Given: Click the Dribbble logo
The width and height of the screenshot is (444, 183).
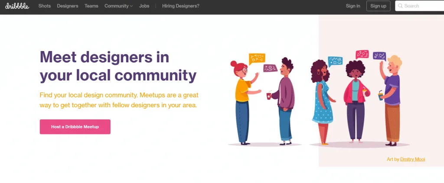Looking at the screenshot, I should click(17, 6).
